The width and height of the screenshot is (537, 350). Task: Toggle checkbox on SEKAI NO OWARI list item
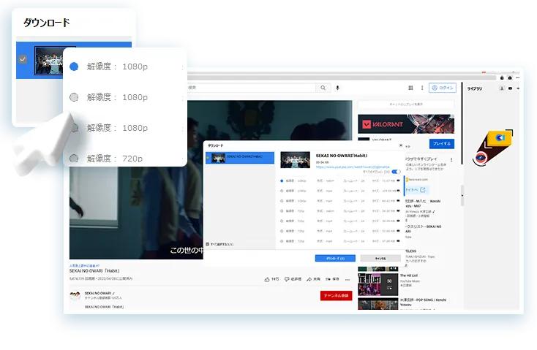[x=208, y=158]
